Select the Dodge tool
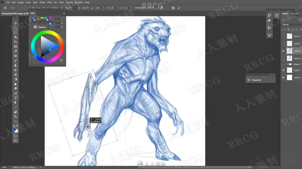The height and width of the screenshot is (169, 302). point(15,89)
